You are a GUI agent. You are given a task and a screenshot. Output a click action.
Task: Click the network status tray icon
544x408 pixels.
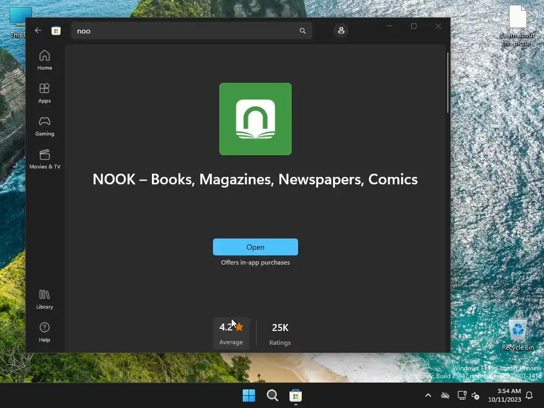tap(462, 395)
